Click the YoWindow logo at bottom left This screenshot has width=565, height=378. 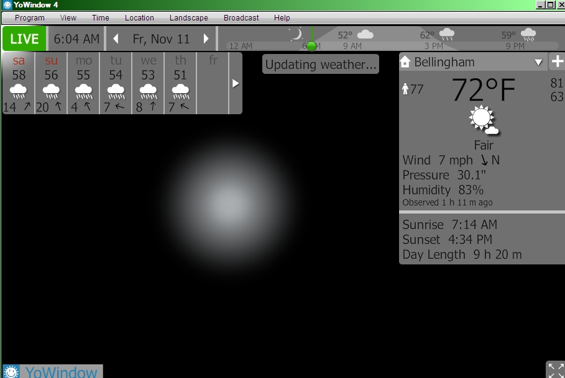pyautogui.click(x=52, y=372)
